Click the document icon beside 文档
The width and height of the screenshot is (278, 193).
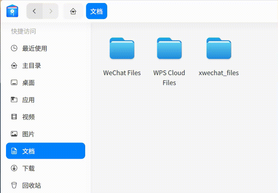click(14, 151)
